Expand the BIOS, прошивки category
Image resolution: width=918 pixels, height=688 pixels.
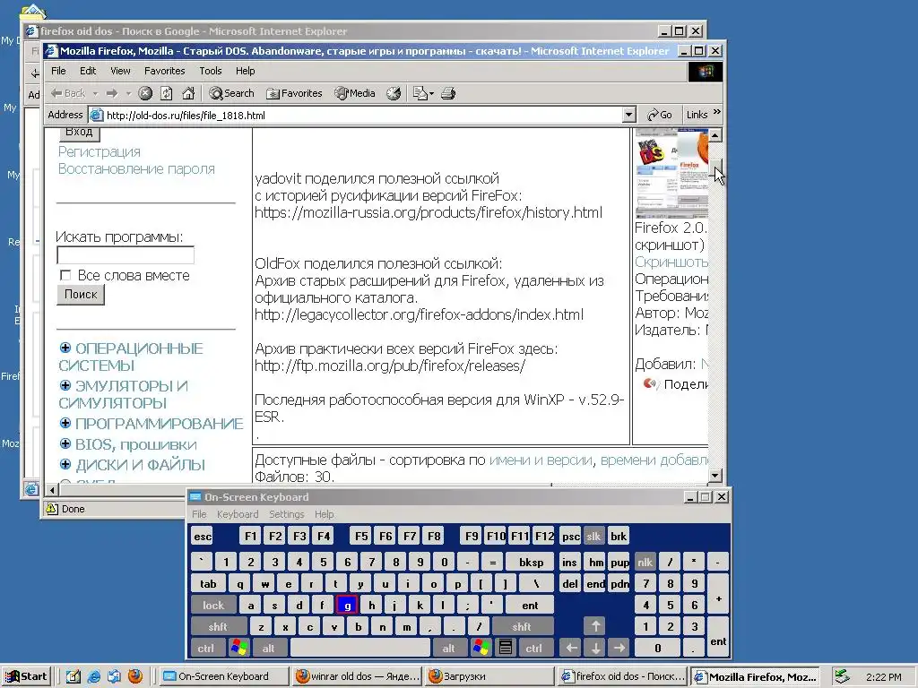click(65, 444)
